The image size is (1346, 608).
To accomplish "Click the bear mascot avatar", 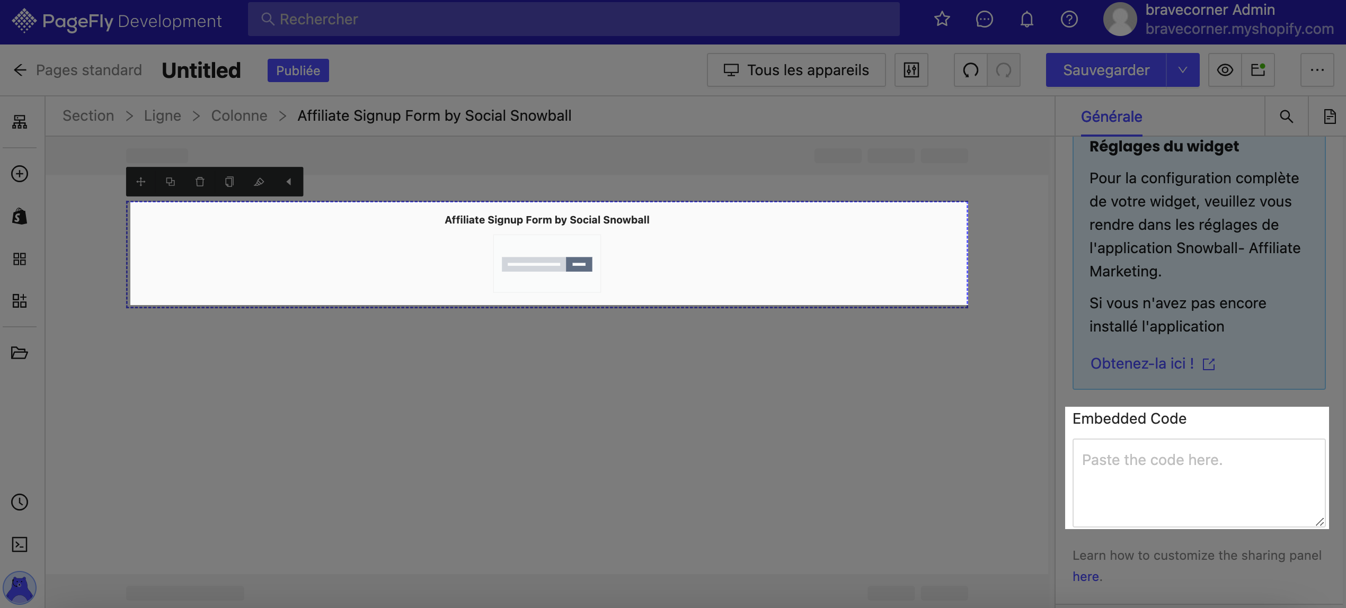I will pyautogui.click(x=20, y=587).
